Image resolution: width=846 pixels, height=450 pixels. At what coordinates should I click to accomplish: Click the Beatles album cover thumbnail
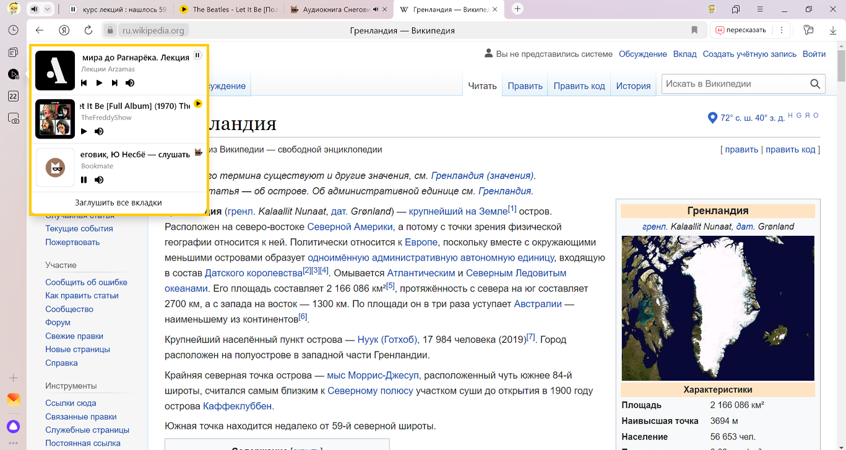tap(55, 119)
